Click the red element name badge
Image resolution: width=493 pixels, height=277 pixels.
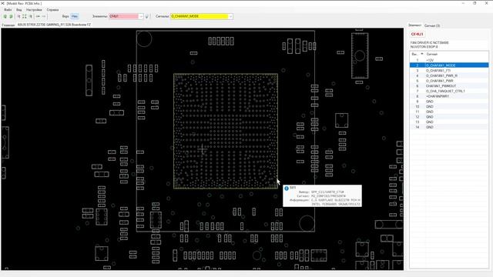[418, 34]
